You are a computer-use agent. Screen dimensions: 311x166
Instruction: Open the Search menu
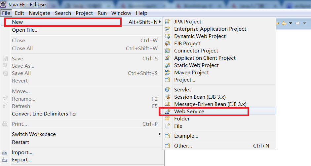pos(63,13)
